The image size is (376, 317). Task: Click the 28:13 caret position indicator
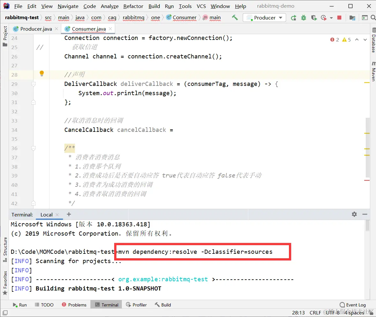click(x=298, y=313)
